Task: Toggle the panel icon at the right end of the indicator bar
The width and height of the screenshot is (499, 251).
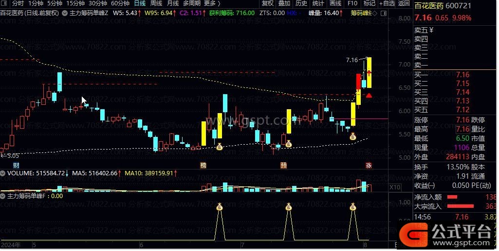Action: tap(384, 13)
